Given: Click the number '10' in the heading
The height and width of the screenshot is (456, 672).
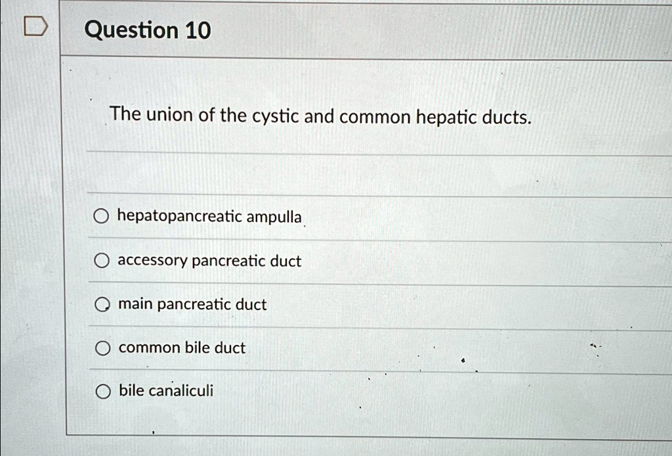Looking at the screenshot, I should pos(198,30).
